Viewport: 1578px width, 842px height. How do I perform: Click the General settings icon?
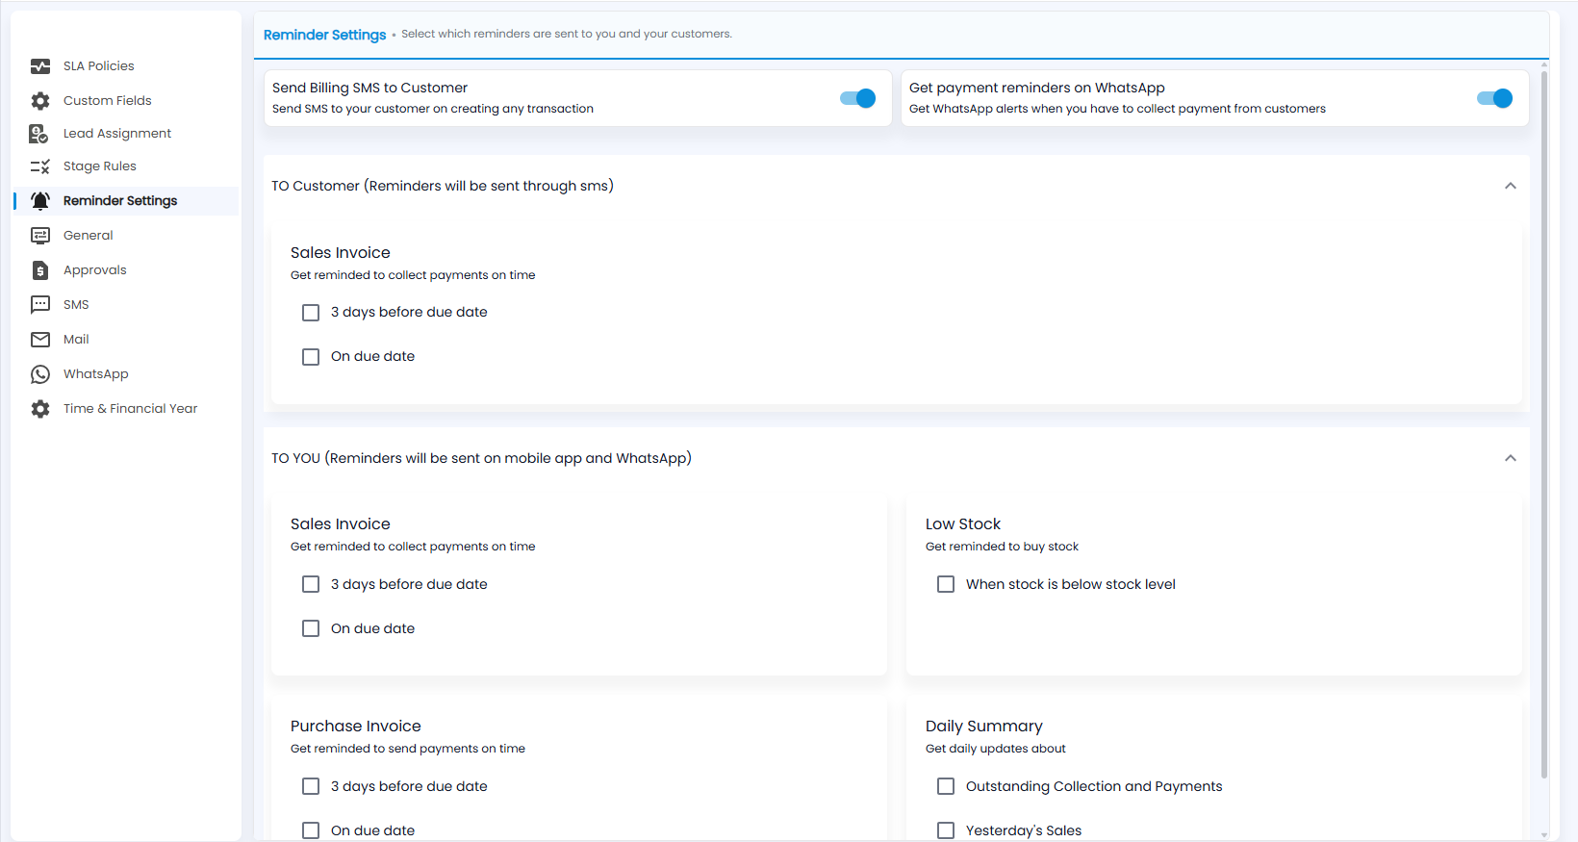pos(40,236)
